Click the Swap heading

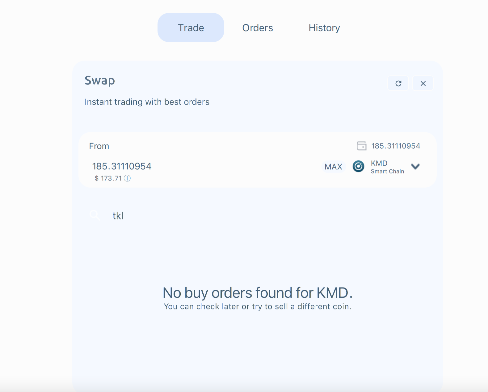pos(100,80)
